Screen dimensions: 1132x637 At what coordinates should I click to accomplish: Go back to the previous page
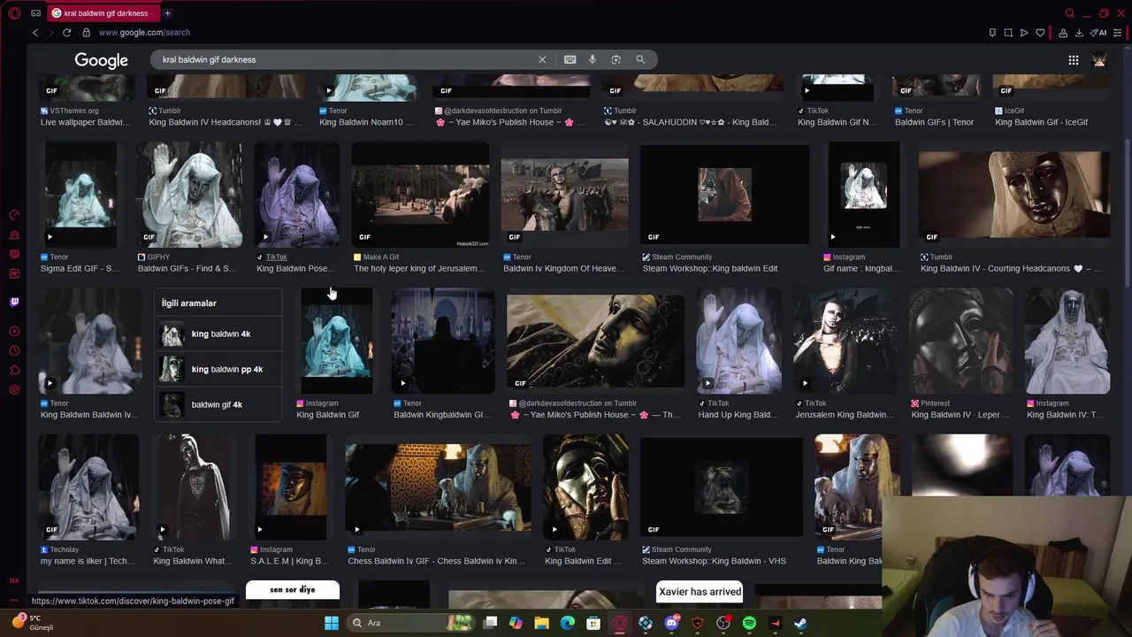click(35, 33)
